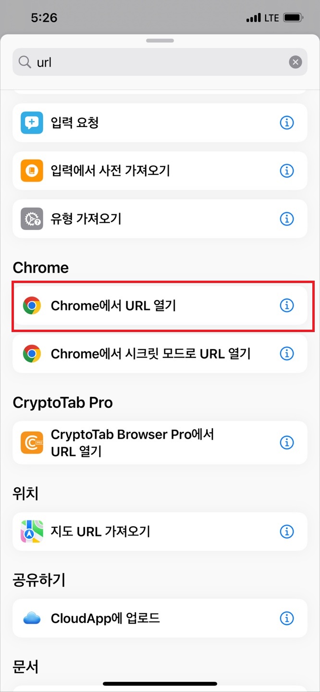
Task: Select CloudApp에 업로드 action
Action: tap(160, 618)
